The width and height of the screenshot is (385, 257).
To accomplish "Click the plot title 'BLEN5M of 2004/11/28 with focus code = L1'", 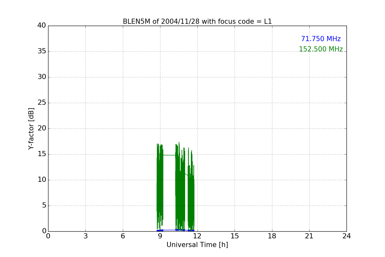I will click(197, 22).
